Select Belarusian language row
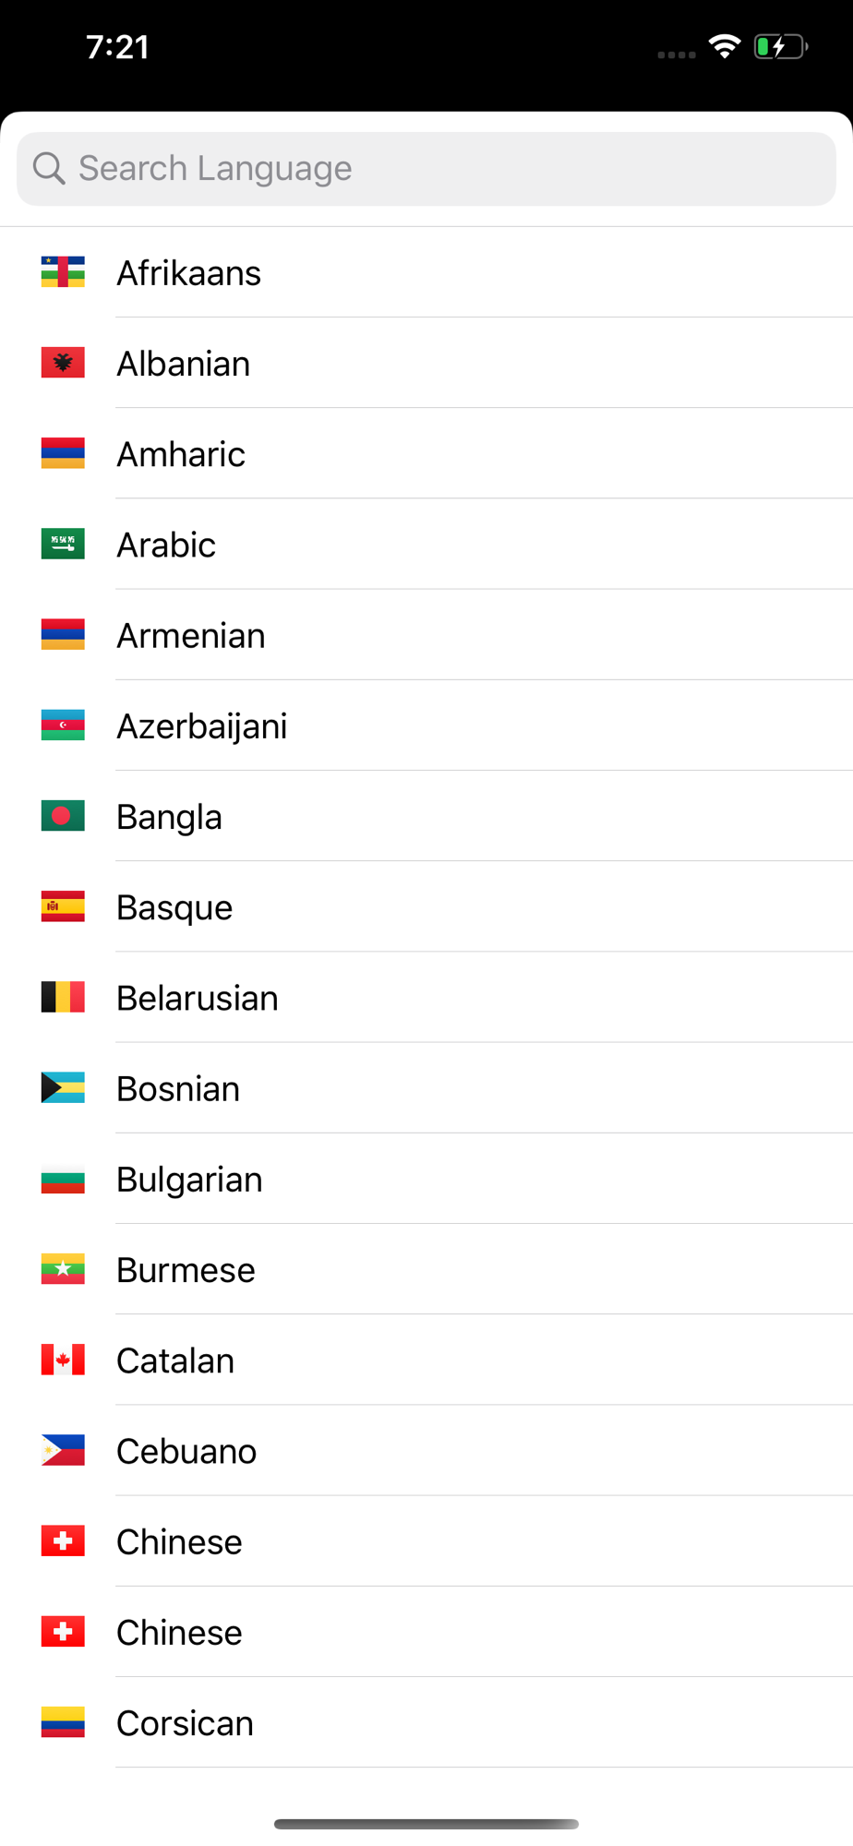The image size is (853, 1846). (x=426, y=998)
